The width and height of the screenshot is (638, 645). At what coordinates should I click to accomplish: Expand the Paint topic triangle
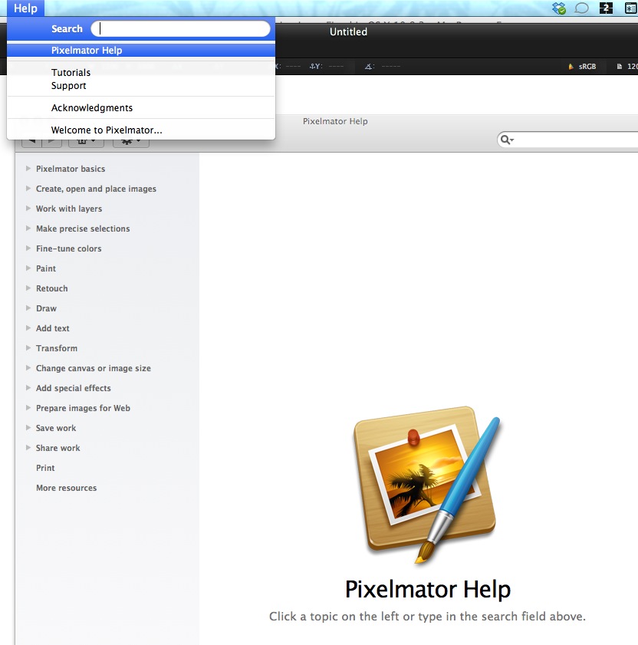click(x=28, y=268)
